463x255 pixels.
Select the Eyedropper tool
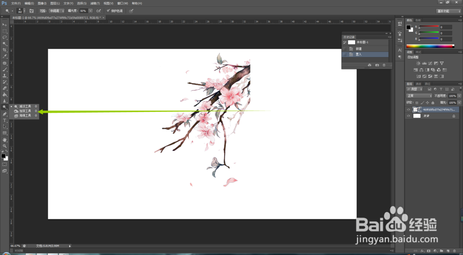[x=5, y=56]
